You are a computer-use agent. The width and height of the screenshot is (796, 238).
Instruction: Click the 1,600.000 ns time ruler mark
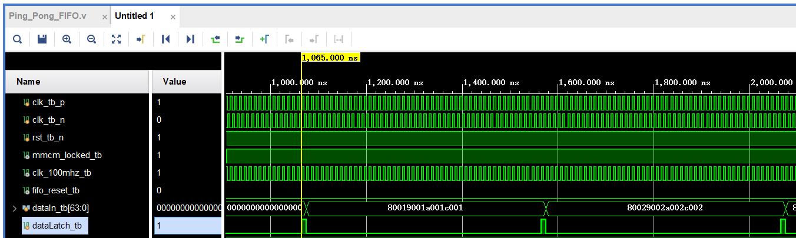pos(586,83)
